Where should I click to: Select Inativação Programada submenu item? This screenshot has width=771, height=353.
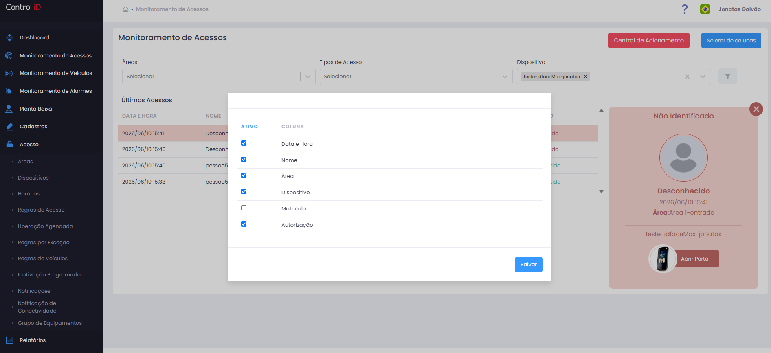(x=49, y=275)
